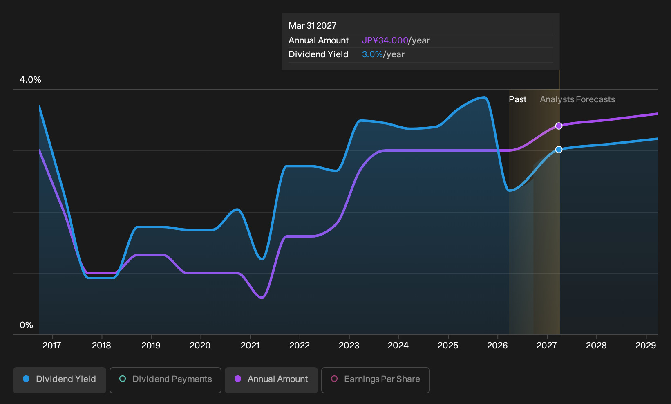This screenshot has height=404, width=671.
Task: Click the 4.0% y-axis label
Action: pos(31,80)
